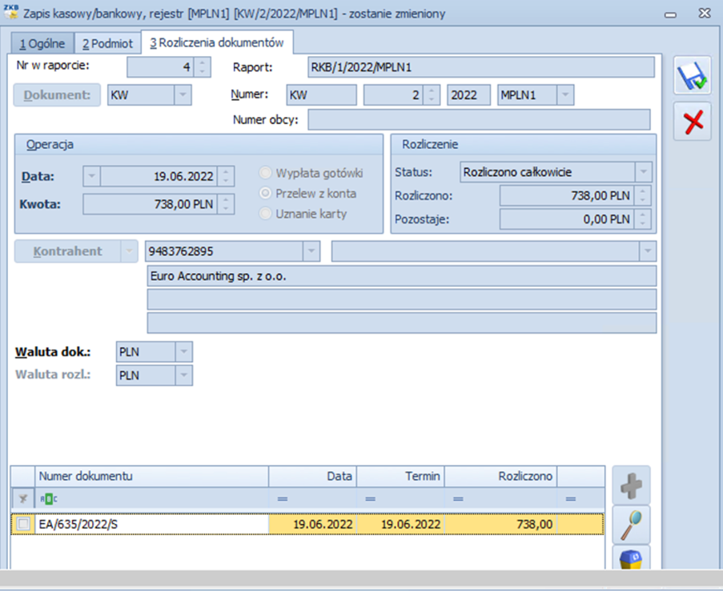Click the red X cancel icon
The height and width of the screenshot is (591, 723).
click(x=692, y=122)
